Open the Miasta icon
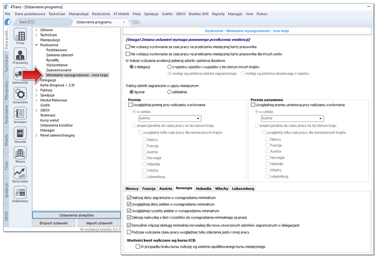The width and height of the screenshot is (377, 258). (x=20, y=153)
